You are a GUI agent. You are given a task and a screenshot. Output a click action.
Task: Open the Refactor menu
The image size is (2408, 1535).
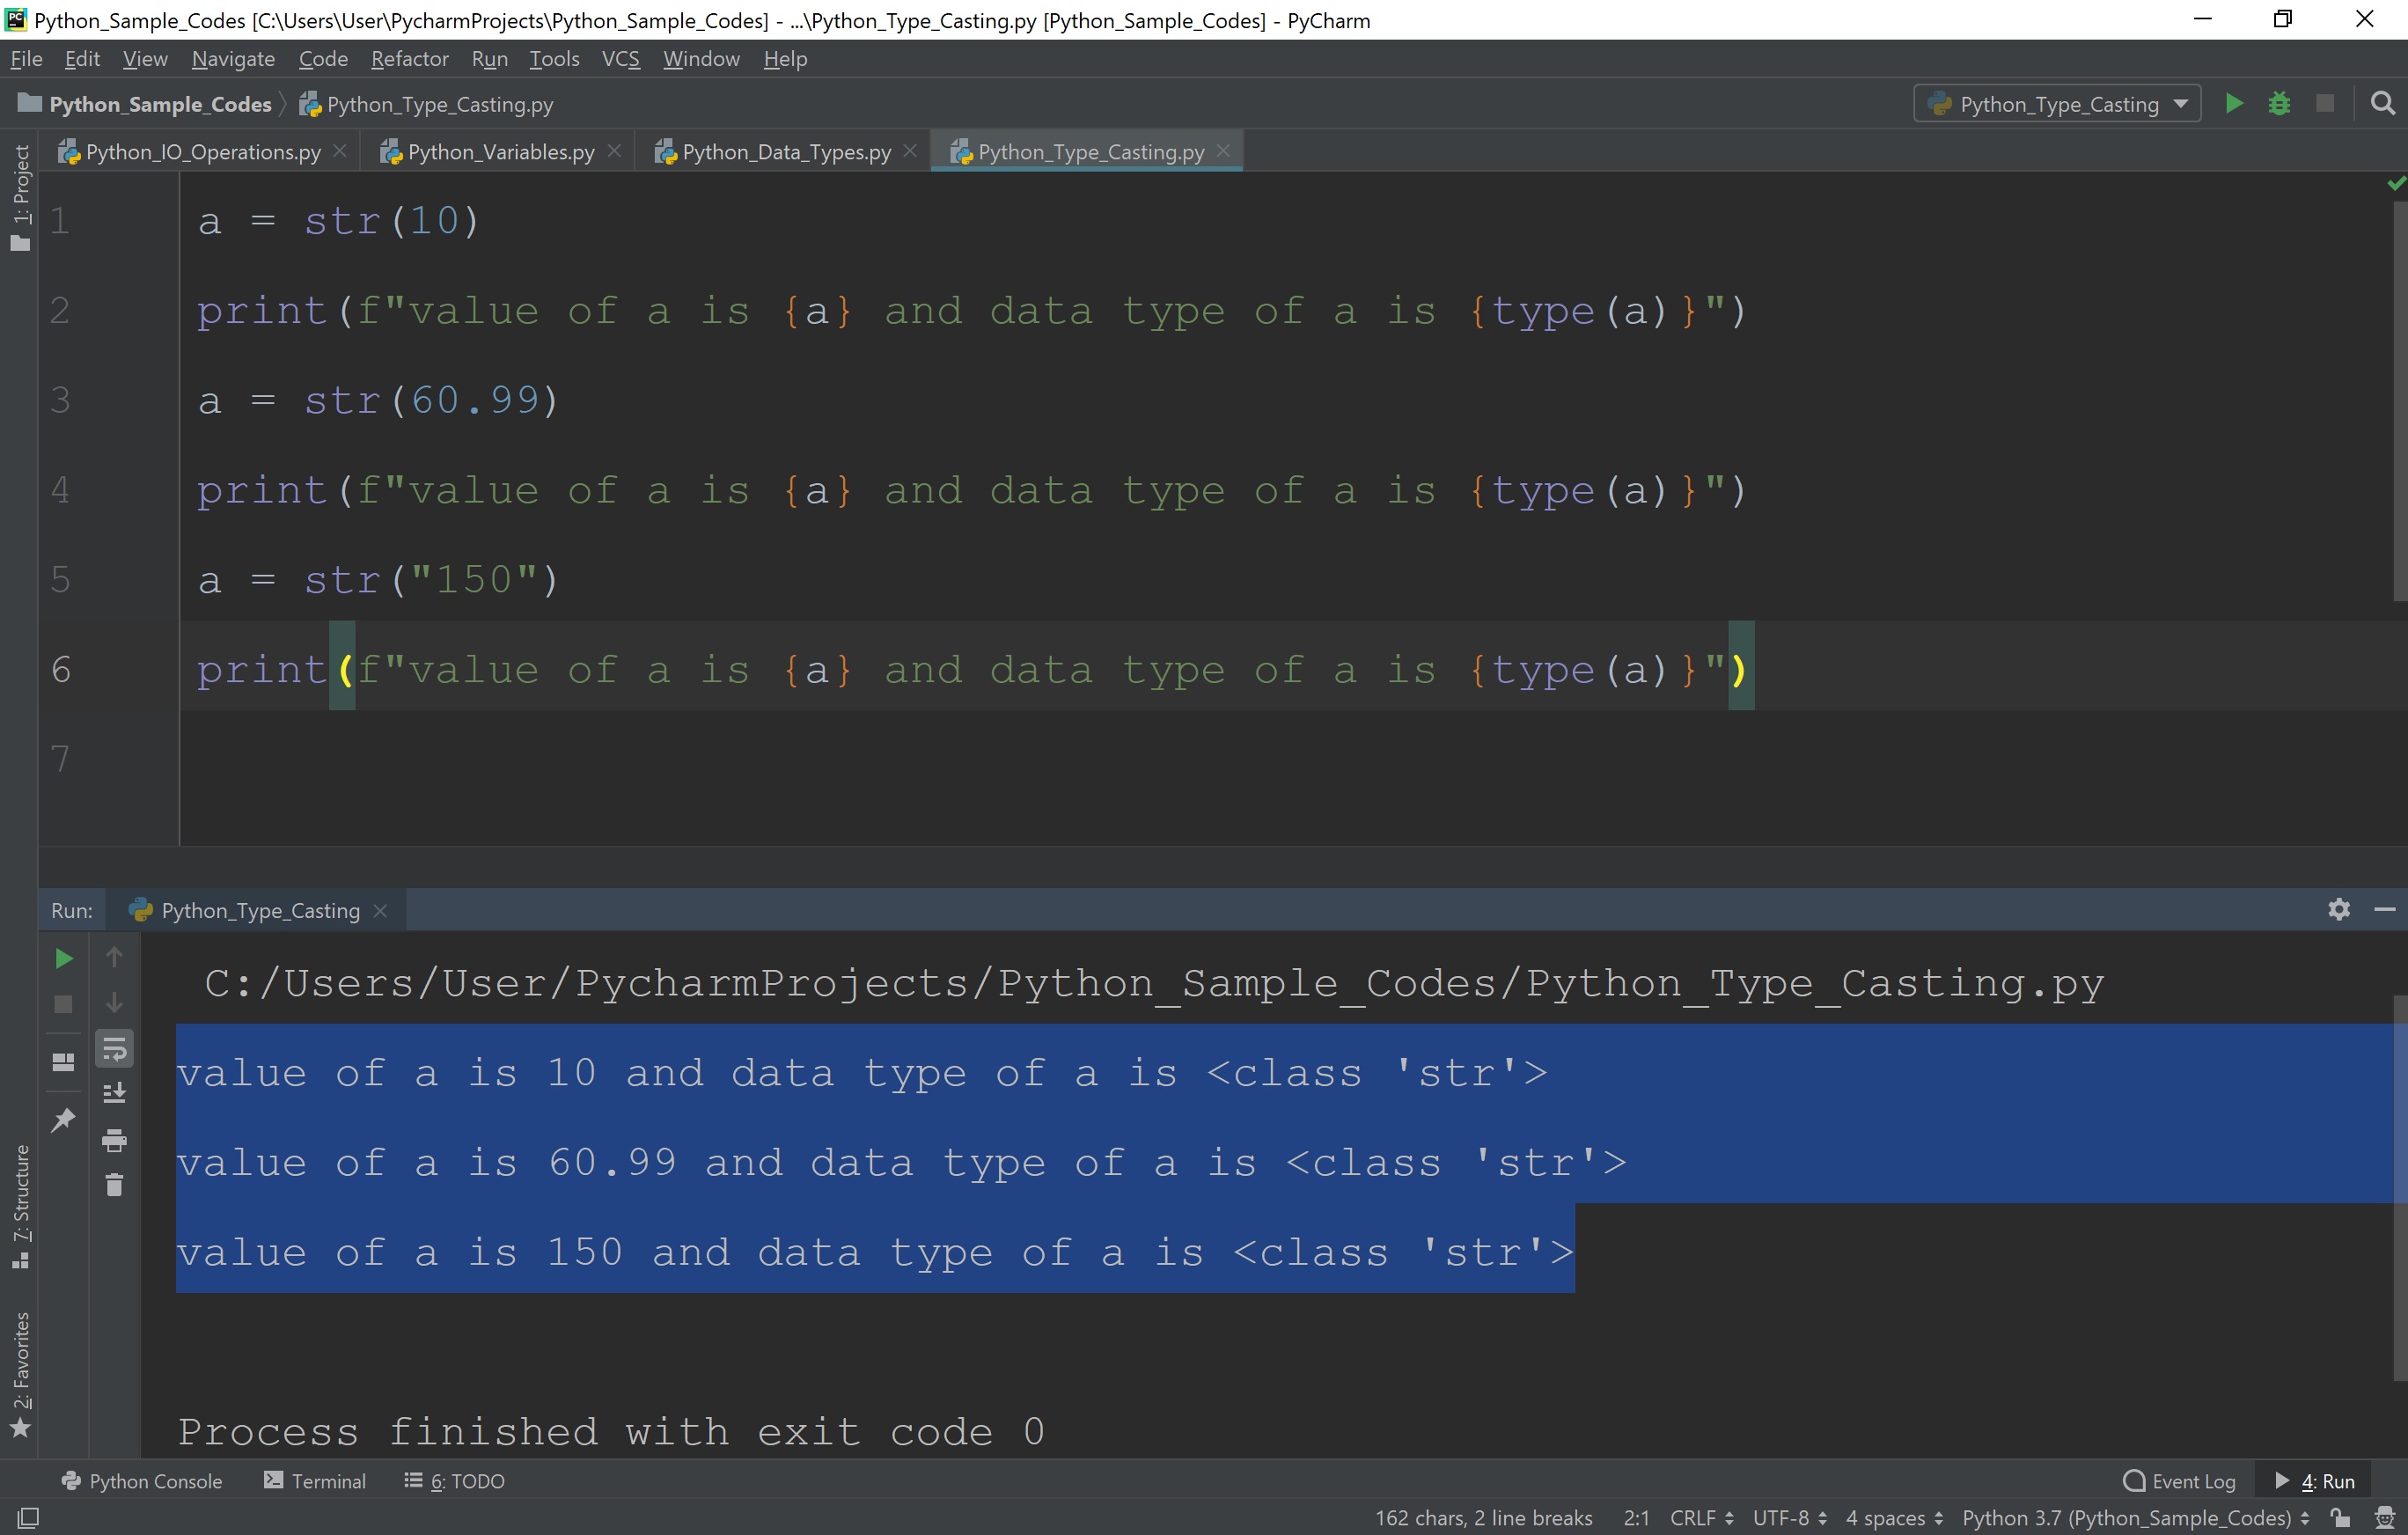click(x=409, y=58)
